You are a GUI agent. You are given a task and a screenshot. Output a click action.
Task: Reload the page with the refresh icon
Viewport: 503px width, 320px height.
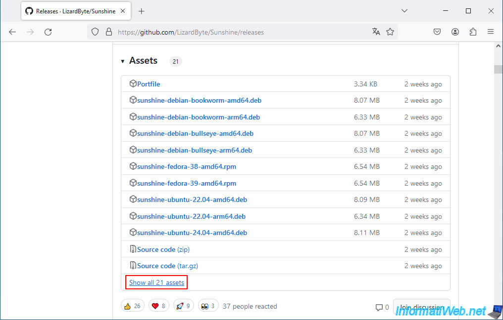[x=48, y=32]
